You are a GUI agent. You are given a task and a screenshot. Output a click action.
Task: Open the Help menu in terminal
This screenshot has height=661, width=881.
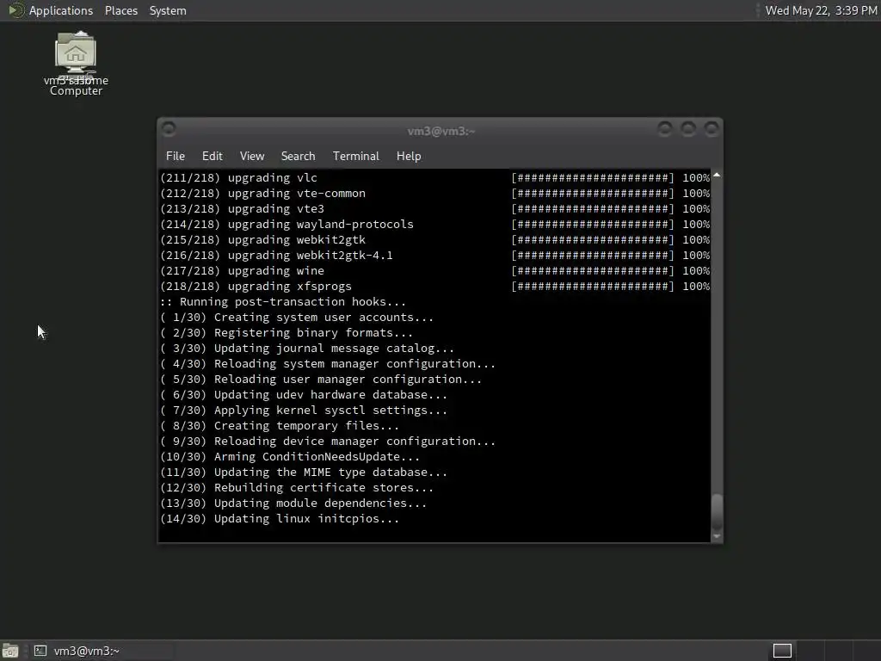[409, 157]
